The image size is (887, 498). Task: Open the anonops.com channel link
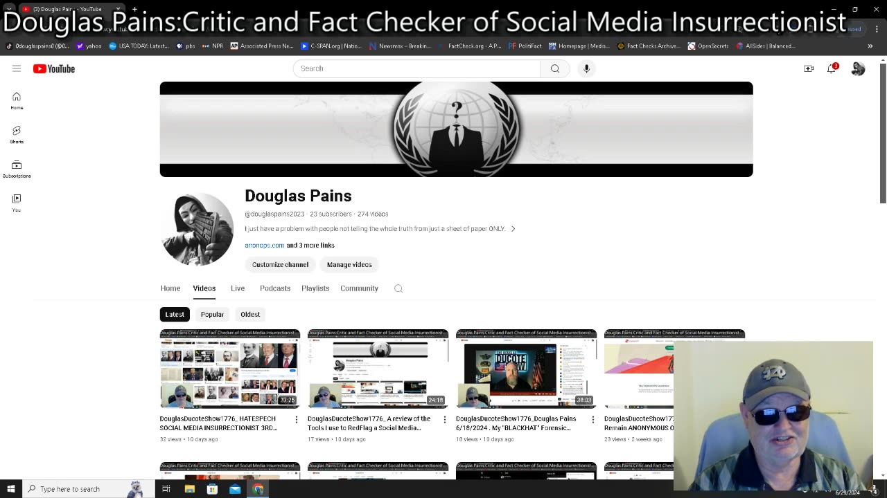pos(265,245)
